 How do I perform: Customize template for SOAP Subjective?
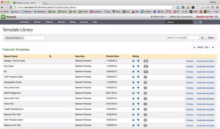coord(205,93)
